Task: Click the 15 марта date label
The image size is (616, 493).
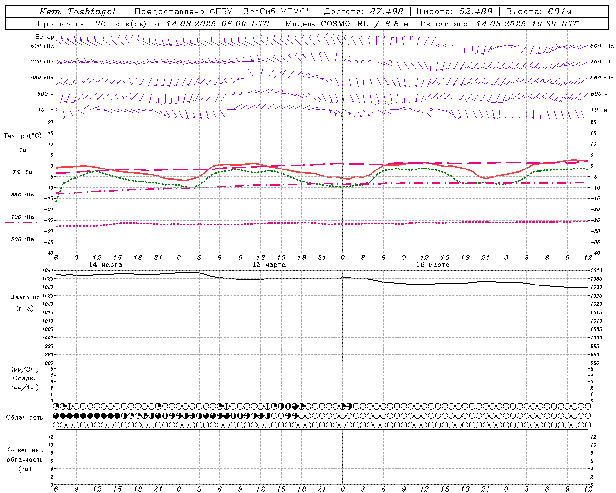Action: 269,265
